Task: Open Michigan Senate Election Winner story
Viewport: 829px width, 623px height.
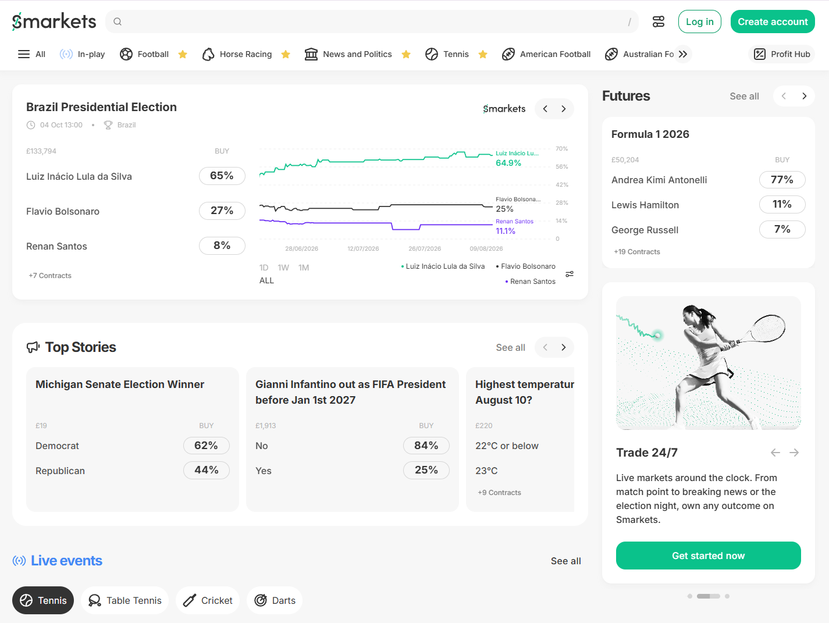Action: (x=120, y=385)
